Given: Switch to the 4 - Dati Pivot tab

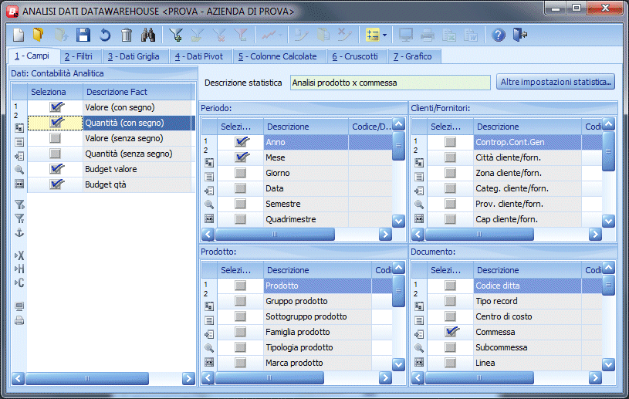Looking at the screenshot, I should [199, 56].
